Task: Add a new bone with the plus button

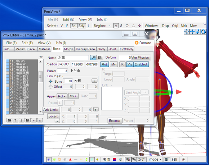Action: coord(34,120)
